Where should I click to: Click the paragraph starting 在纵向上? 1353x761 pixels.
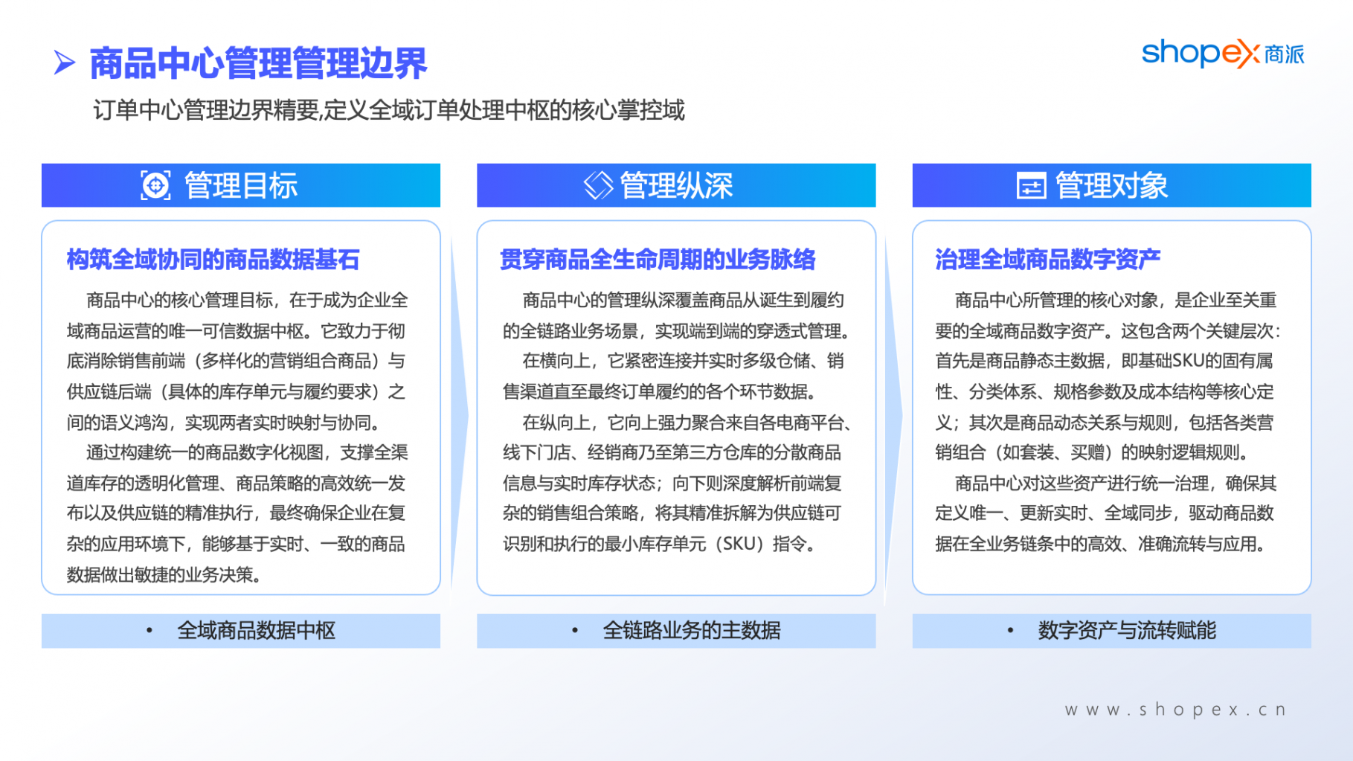pos(678,483)
